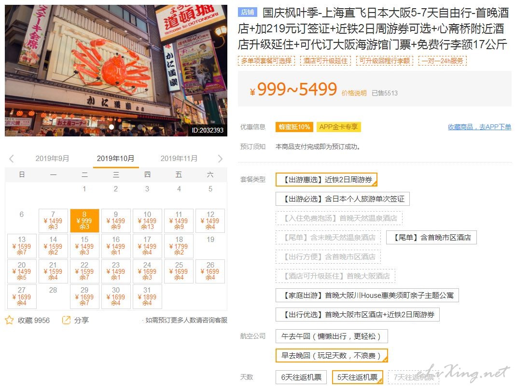Screen dimensions: 515x389
Task: Switch calendar to 2019年9月
Action: tap(52, 159)
